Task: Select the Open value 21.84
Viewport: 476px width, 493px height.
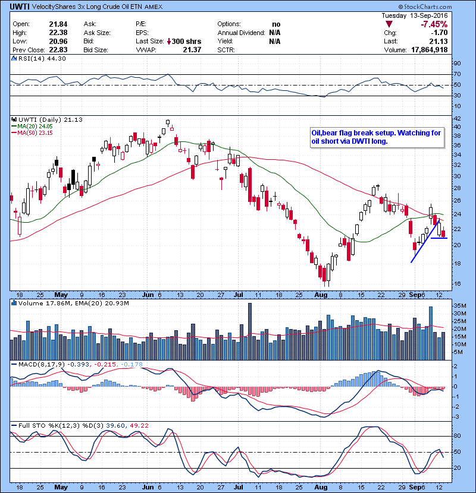Action: (x=58, y=24)
